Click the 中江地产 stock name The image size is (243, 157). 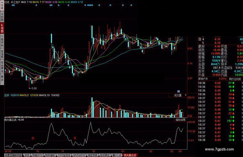[15, 2]
